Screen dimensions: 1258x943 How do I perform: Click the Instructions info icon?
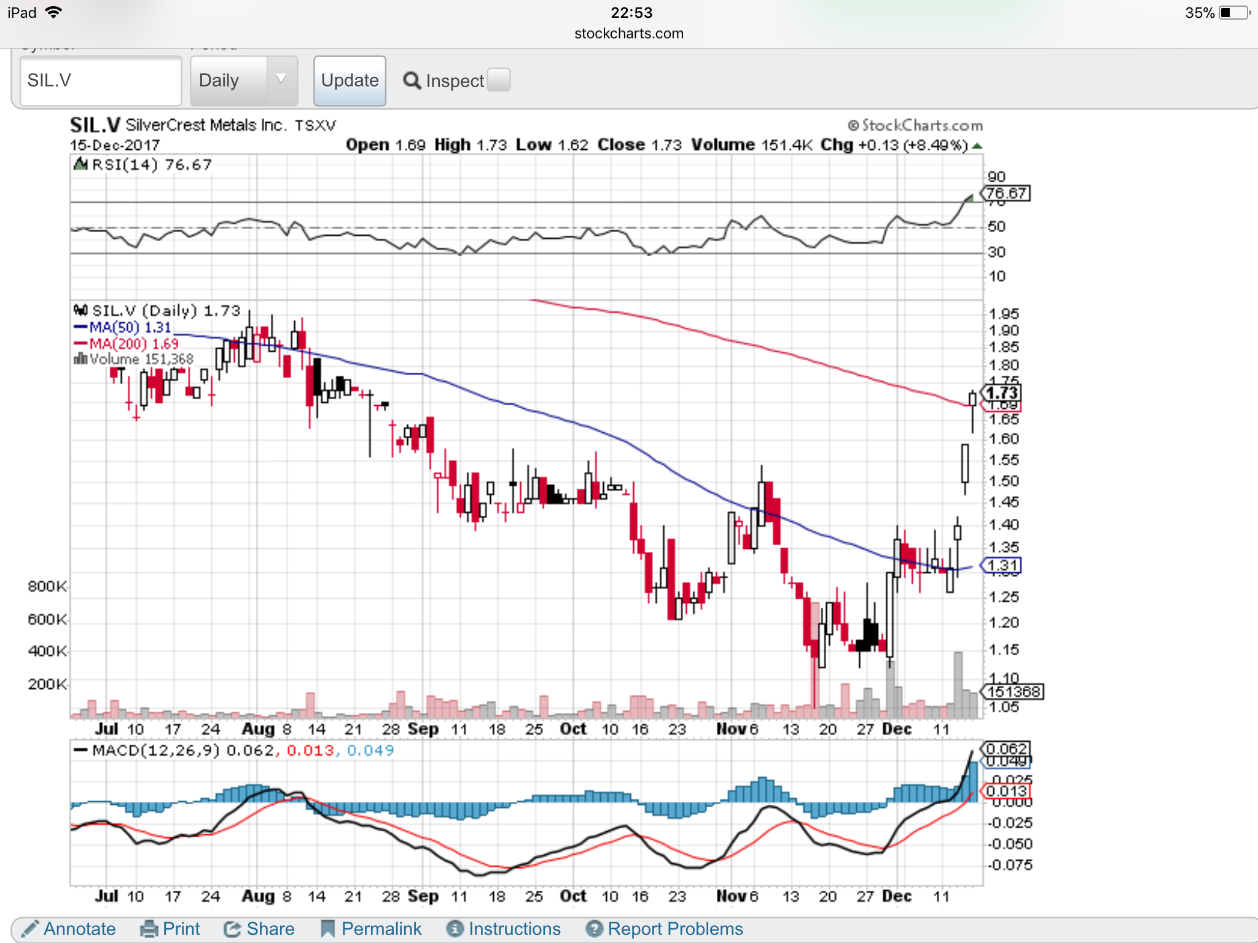(x=455, y=929)
